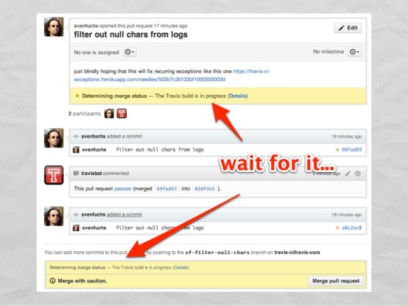
Task: Click svenfuchs name in first commit header
Action: 93,136
